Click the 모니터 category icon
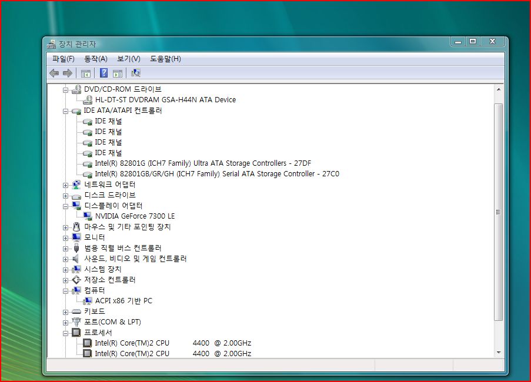This screenshot has width=531, height=382. point(76,237)
